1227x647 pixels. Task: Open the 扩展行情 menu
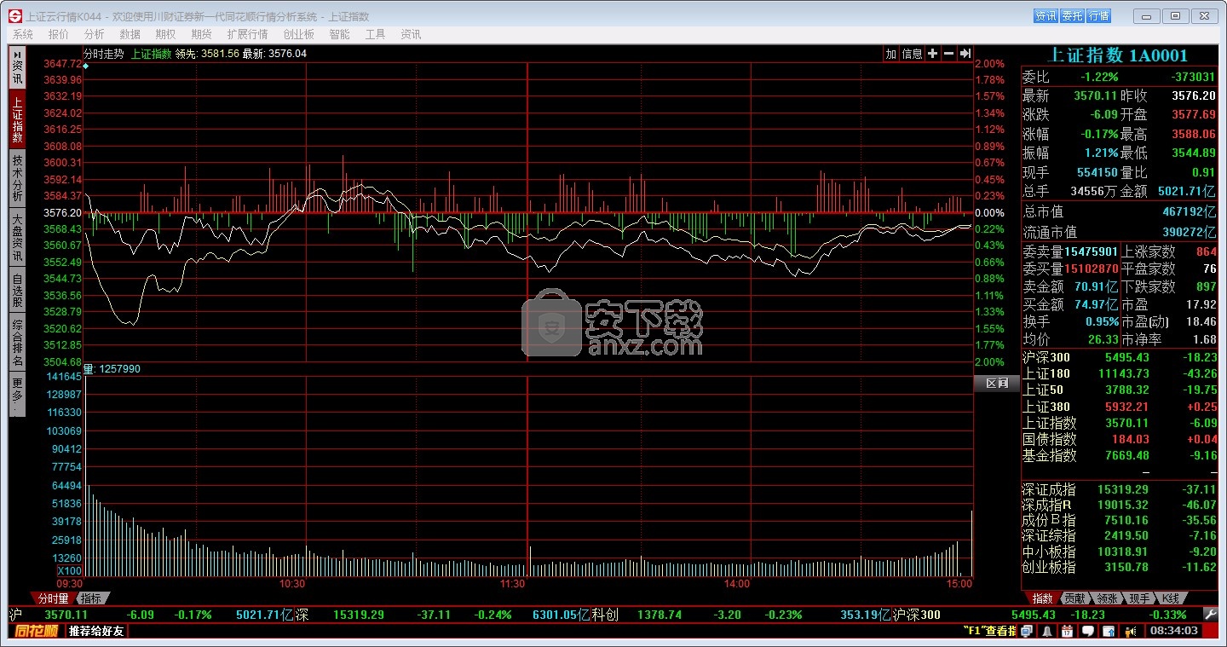[x=248, y=34]
